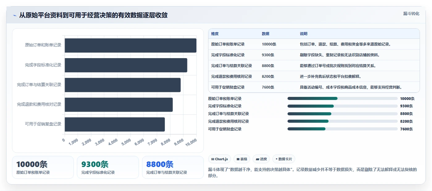Screen dimensions: 432x191
Task: Click the 8200条 progress bar for 完成退款和费用核对记录
Action: pos(342,121)
